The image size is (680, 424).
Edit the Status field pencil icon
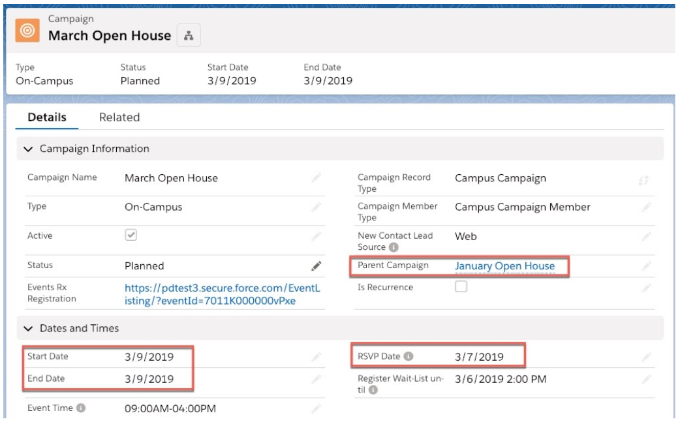(x=317, y=265)
